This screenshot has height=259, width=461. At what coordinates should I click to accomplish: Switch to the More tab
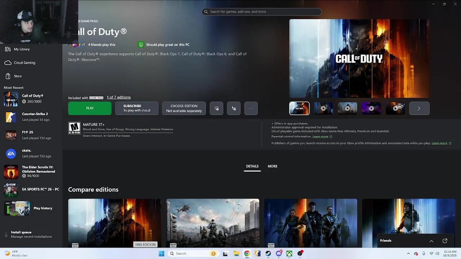tap(273, 166)
